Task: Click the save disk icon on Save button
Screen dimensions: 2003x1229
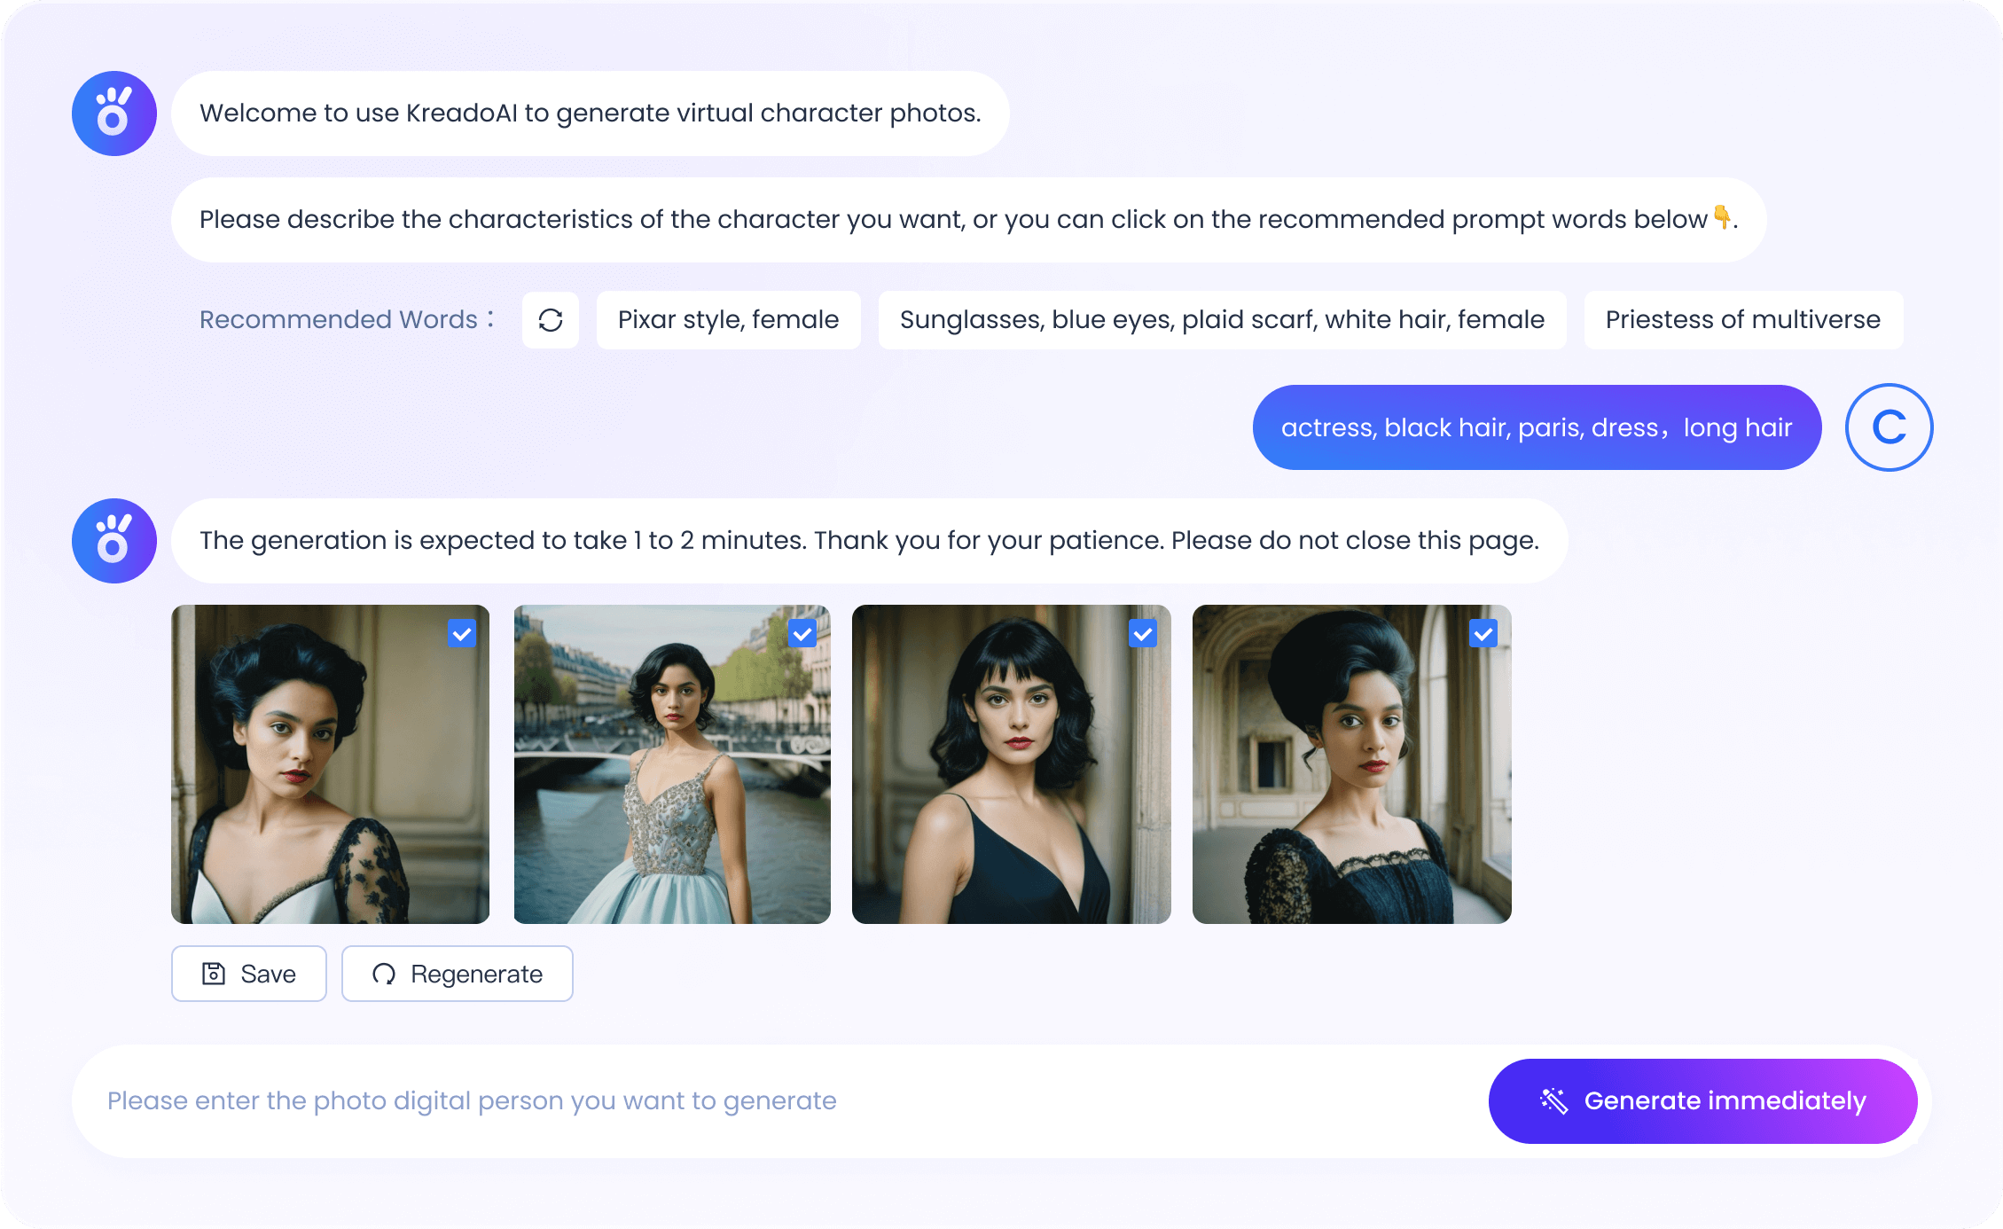Action: tap(213, 973)
